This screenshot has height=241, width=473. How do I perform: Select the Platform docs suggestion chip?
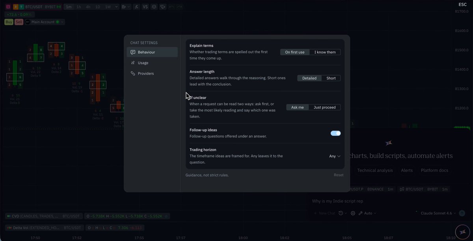[434, 170]
